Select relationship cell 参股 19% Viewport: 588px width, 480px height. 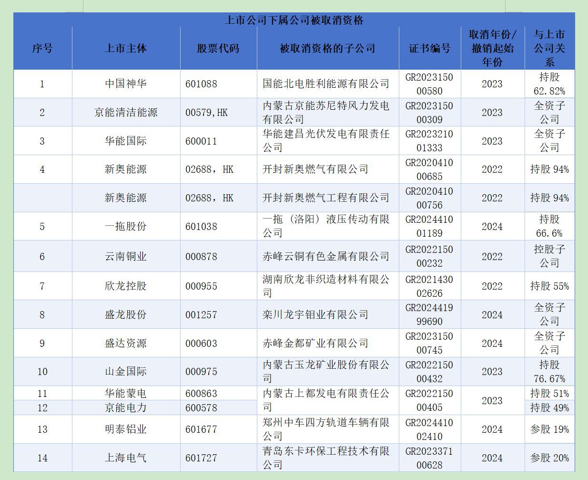tap(549, 429)
